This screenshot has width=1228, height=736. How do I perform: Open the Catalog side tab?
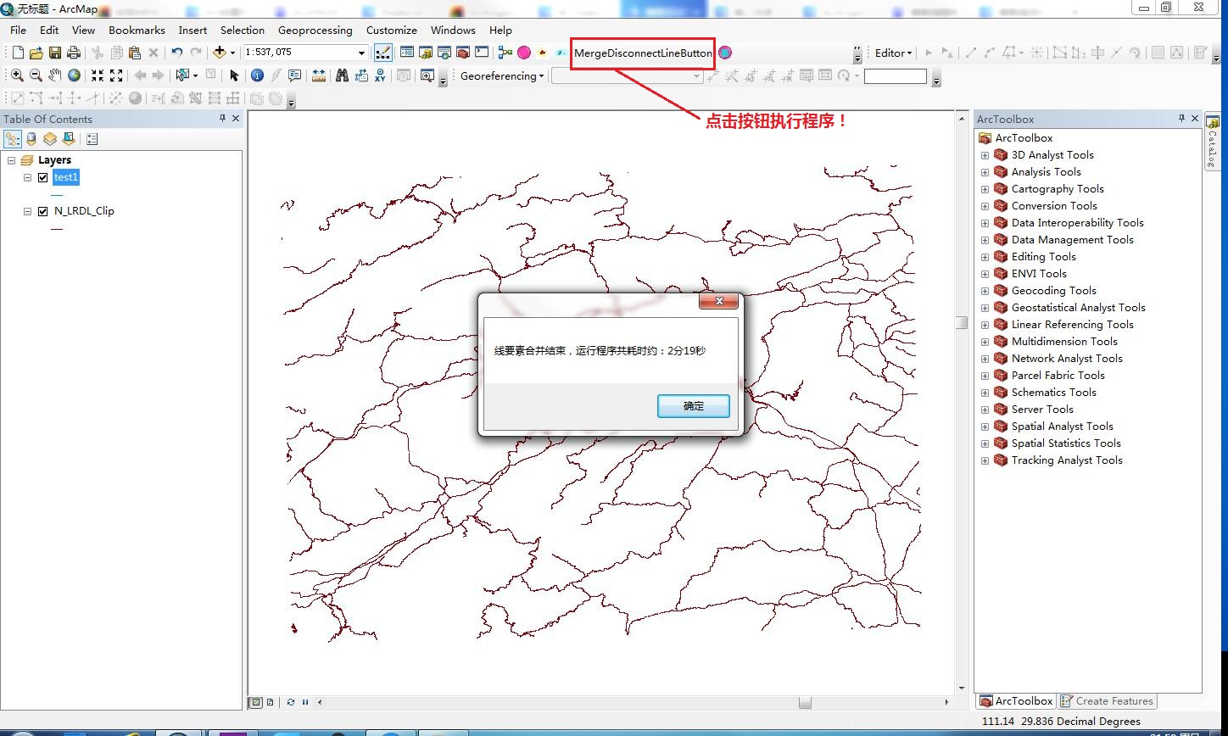pos(1212,143)
